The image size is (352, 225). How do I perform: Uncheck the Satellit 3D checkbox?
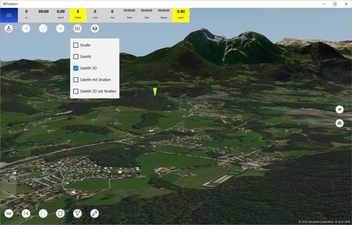click(x=76, y=68)
